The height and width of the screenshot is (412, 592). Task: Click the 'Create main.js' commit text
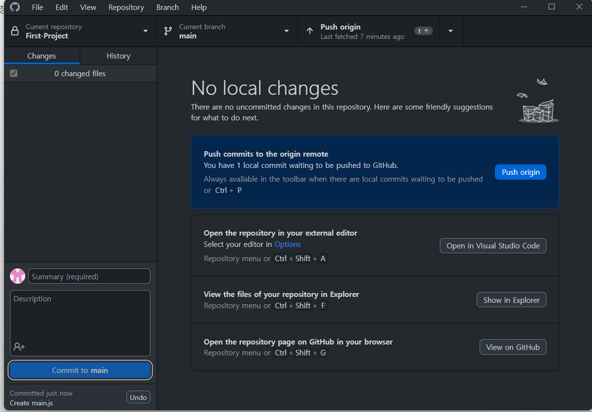[31, 403]
